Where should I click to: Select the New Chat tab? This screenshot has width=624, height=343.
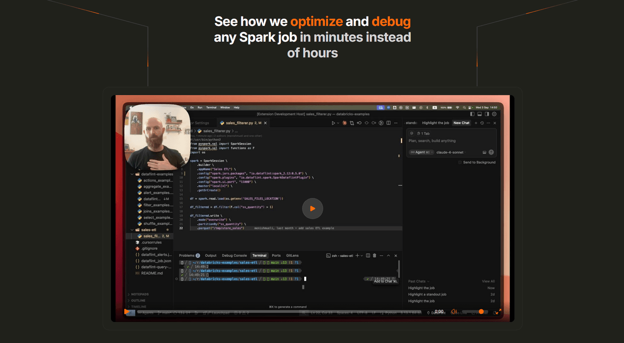(x=461, y=123)
